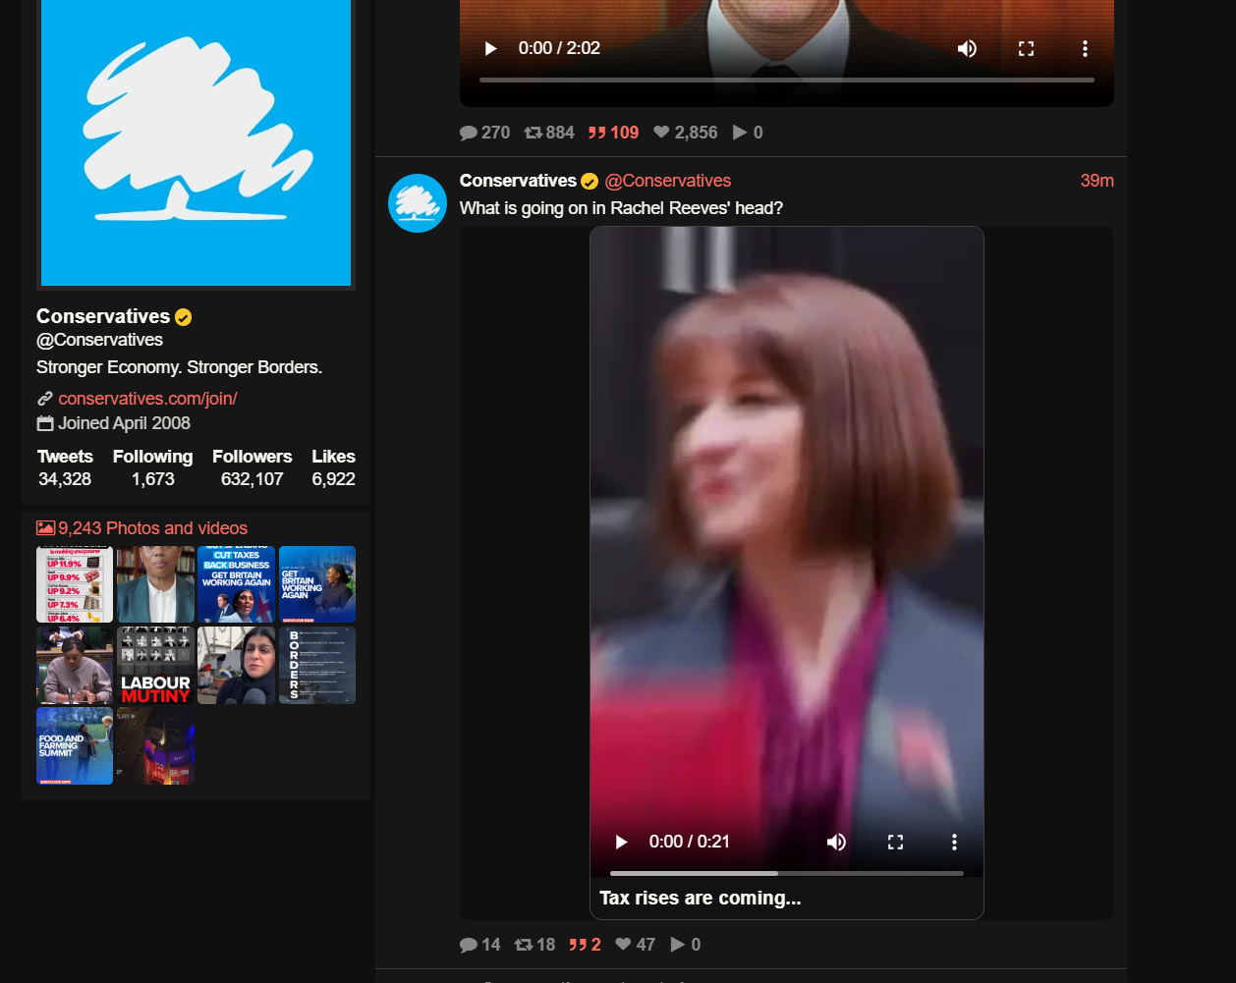Open more options on the 2:02 video
This screenshot has width=1236, height=983.
1085,48
